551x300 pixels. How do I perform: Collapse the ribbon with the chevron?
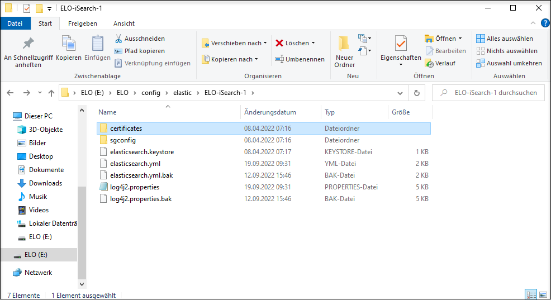pos(533,23)
